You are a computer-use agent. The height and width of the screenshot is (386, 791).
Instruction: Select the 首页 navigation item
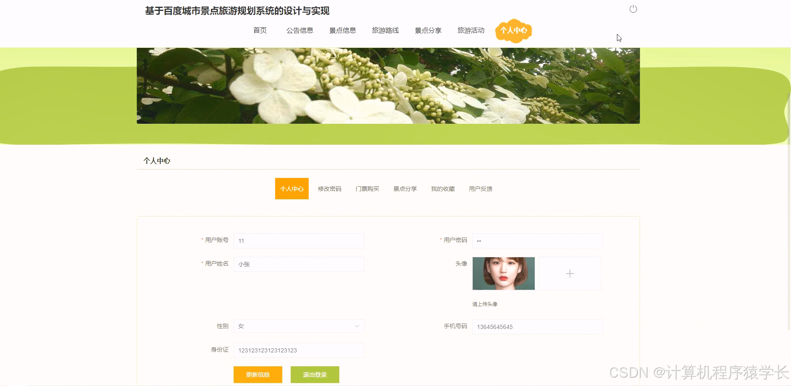(260, 30)
